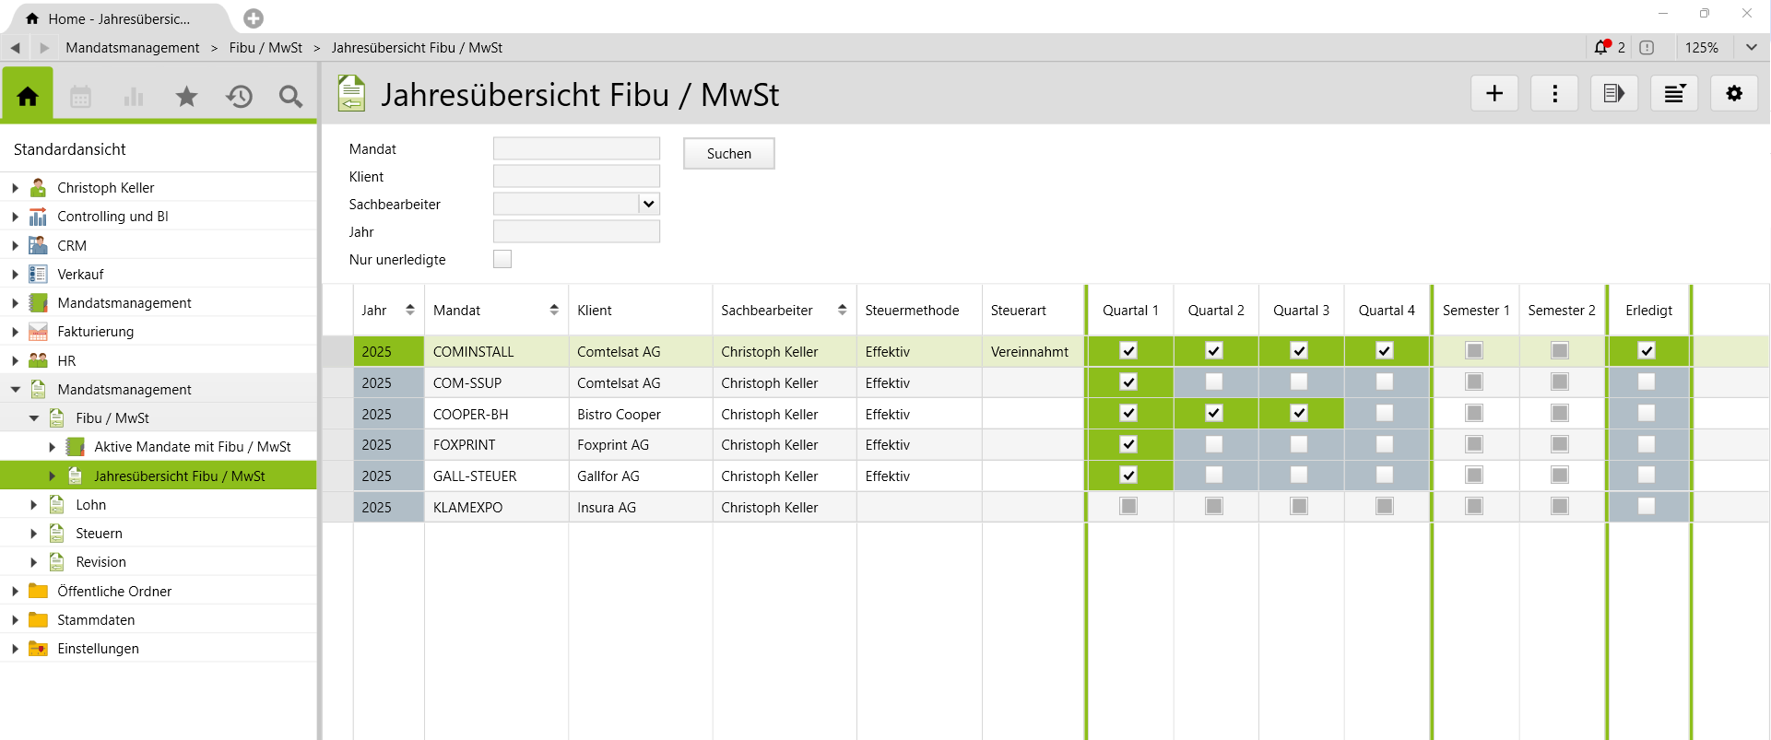Viewport: 1771px width, 740px height.
Task: Open the three-dot more options menu
Action: coord(1554,93)
